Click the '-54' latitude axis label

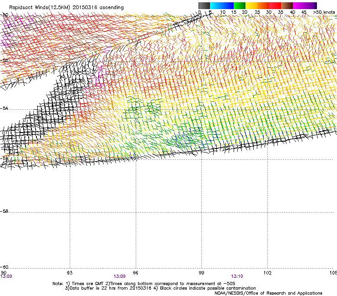(4, 108)
